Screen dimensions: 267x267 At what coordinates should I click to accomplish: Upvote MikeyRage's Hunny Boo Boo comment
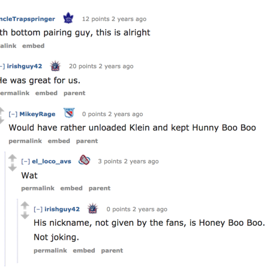click(x=2, y=111)
